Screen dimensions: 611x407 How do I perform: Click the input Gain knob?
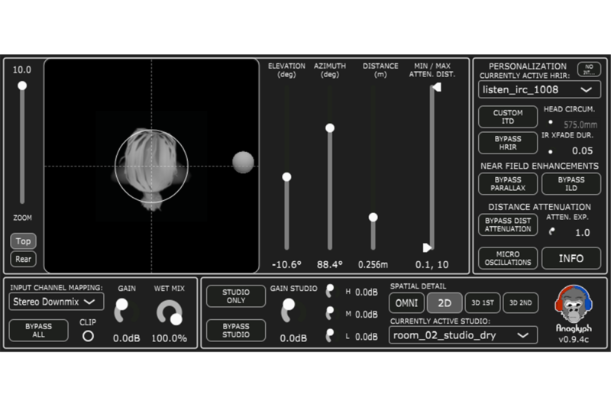[x=122, y=311]
